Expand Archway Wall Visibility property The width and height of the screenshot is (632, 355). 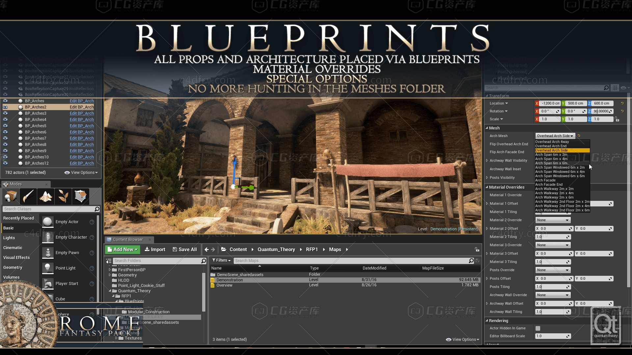pyautogui.click(x=487, y=161)
